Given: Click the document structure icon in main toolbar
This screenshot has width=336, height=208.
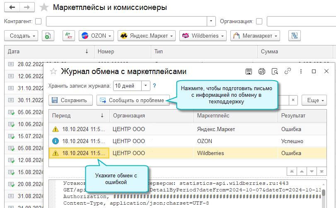Looking at the screenshot, I should click(x=295, y=36).
